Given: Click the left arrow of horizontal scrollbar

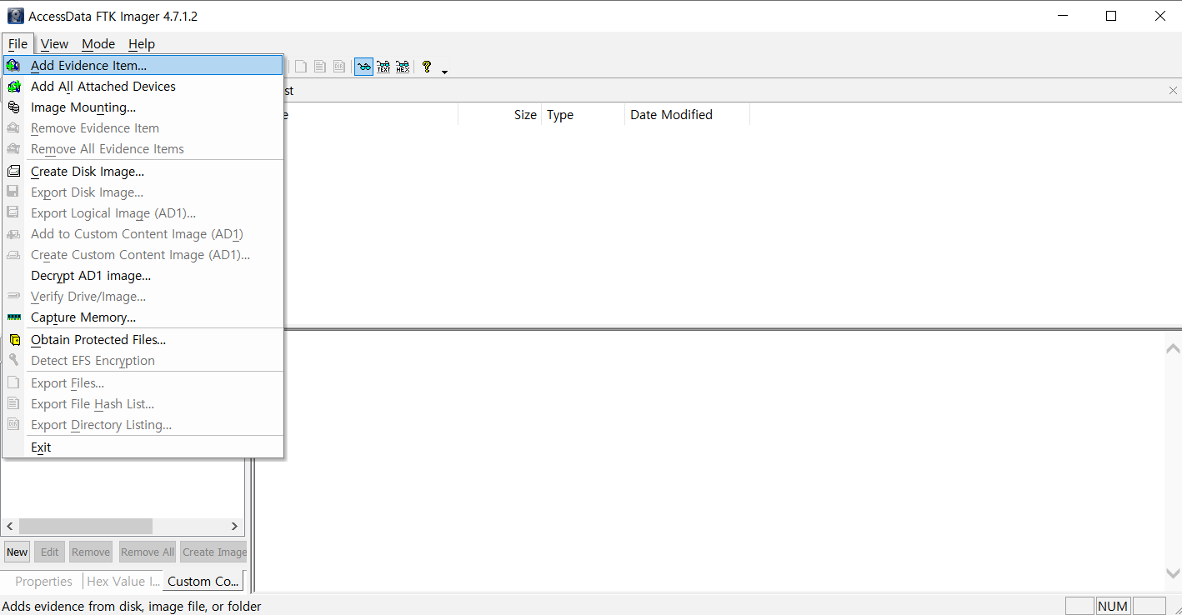Looking at the screenshot, I should click(9, 526).
